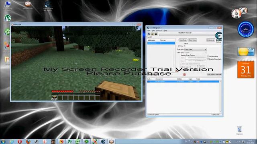Open the Process menu in Cheat Engine
257x144 pixels.
(159, 30)
